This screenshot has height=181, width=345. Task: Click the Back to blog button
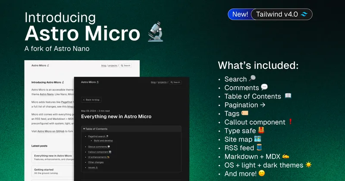[x=91, y=100]
